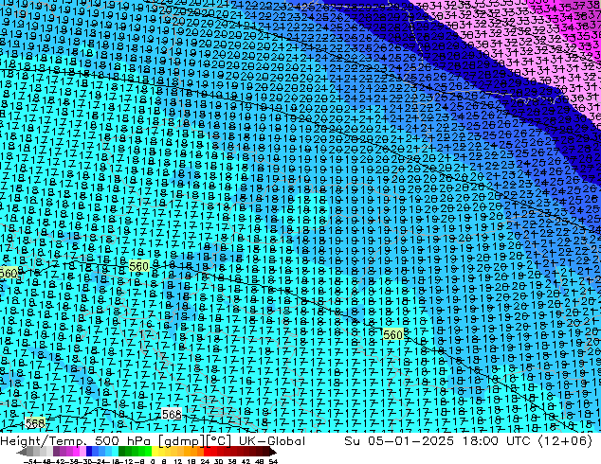The image size is (601, 464).
Task: Click the 'UK-Global' model name
Action: coord(272,441)
